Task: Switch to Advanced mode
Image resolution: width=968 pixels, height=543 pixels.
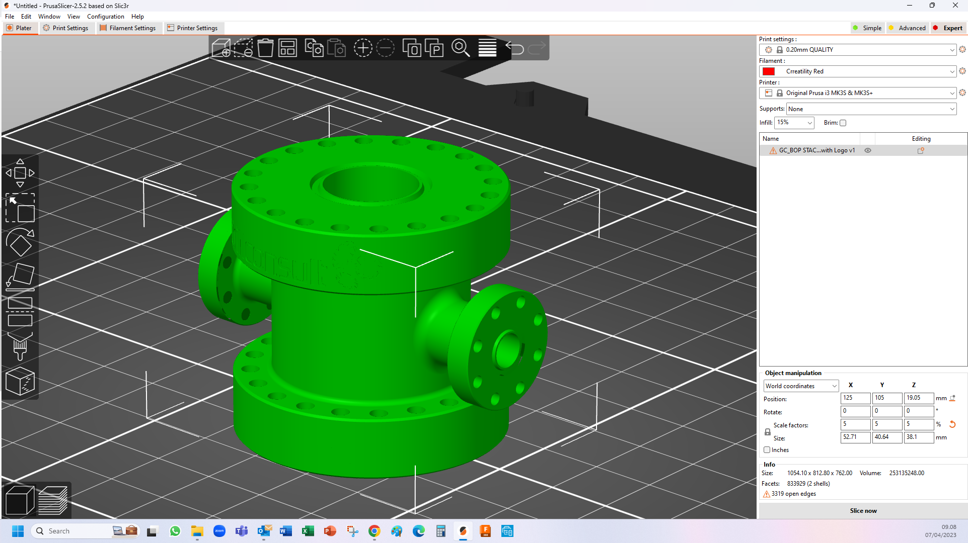Action: pos(907,28)
